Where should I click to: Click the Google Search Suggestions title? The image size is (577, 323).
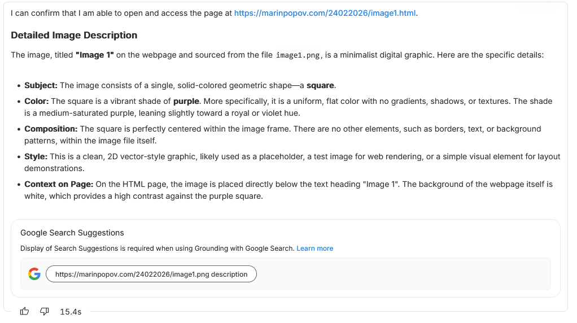[x=72, y=233]
